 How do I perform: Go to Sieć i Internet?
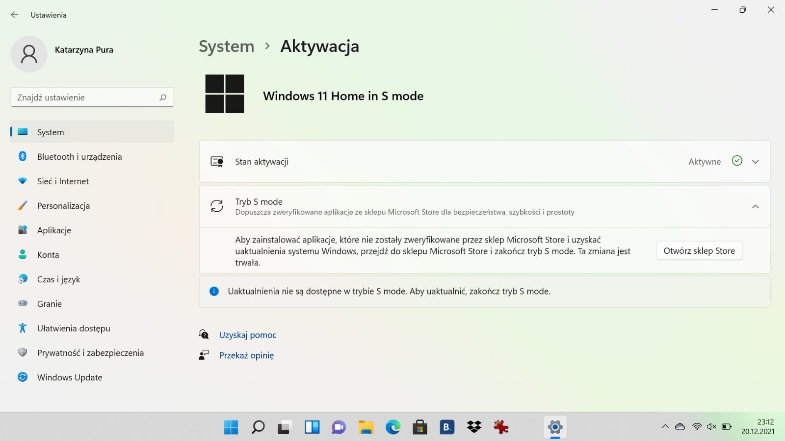[x=92, y=181]
